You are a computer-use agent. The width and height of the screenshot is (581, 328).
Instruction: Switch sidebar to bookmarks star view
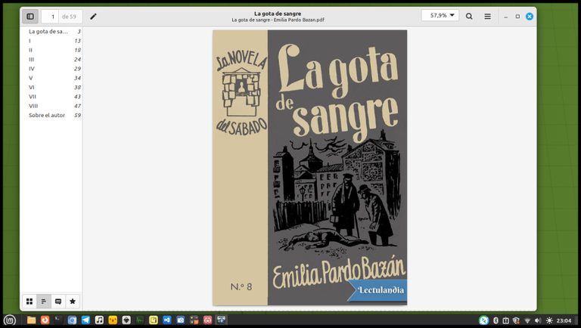(x=73, y=302)
